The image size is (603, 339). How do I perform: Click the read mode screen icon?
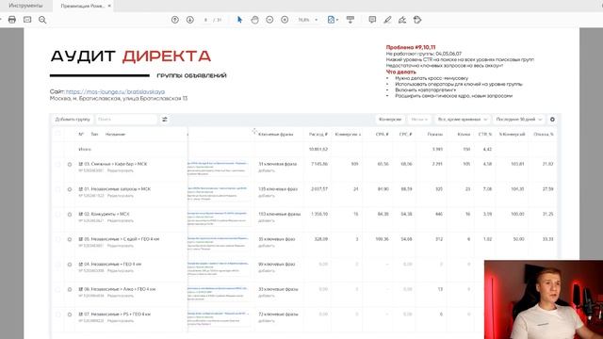350,20
